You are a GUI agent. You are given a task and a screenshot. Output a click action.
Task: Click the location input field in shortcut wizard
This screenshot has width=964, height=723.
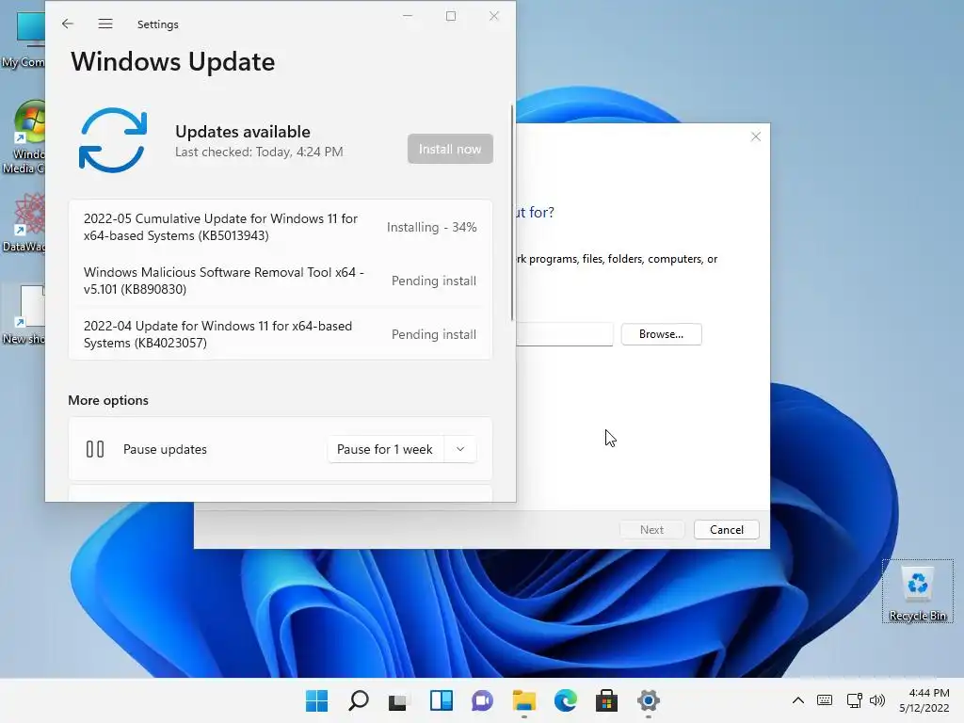pos(565,334)
